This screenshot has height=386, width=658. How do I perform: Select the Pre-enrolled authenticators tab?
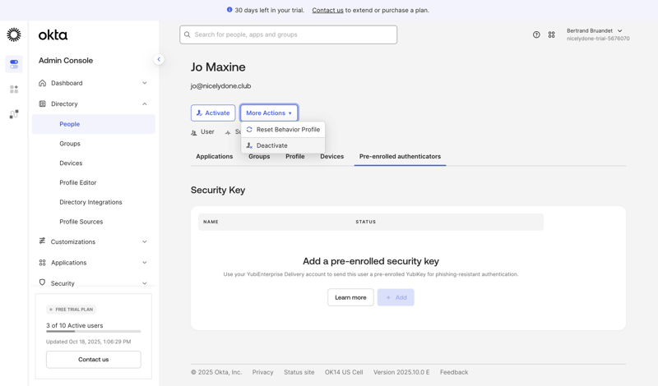pyautogui.click(x=400, y=156)
